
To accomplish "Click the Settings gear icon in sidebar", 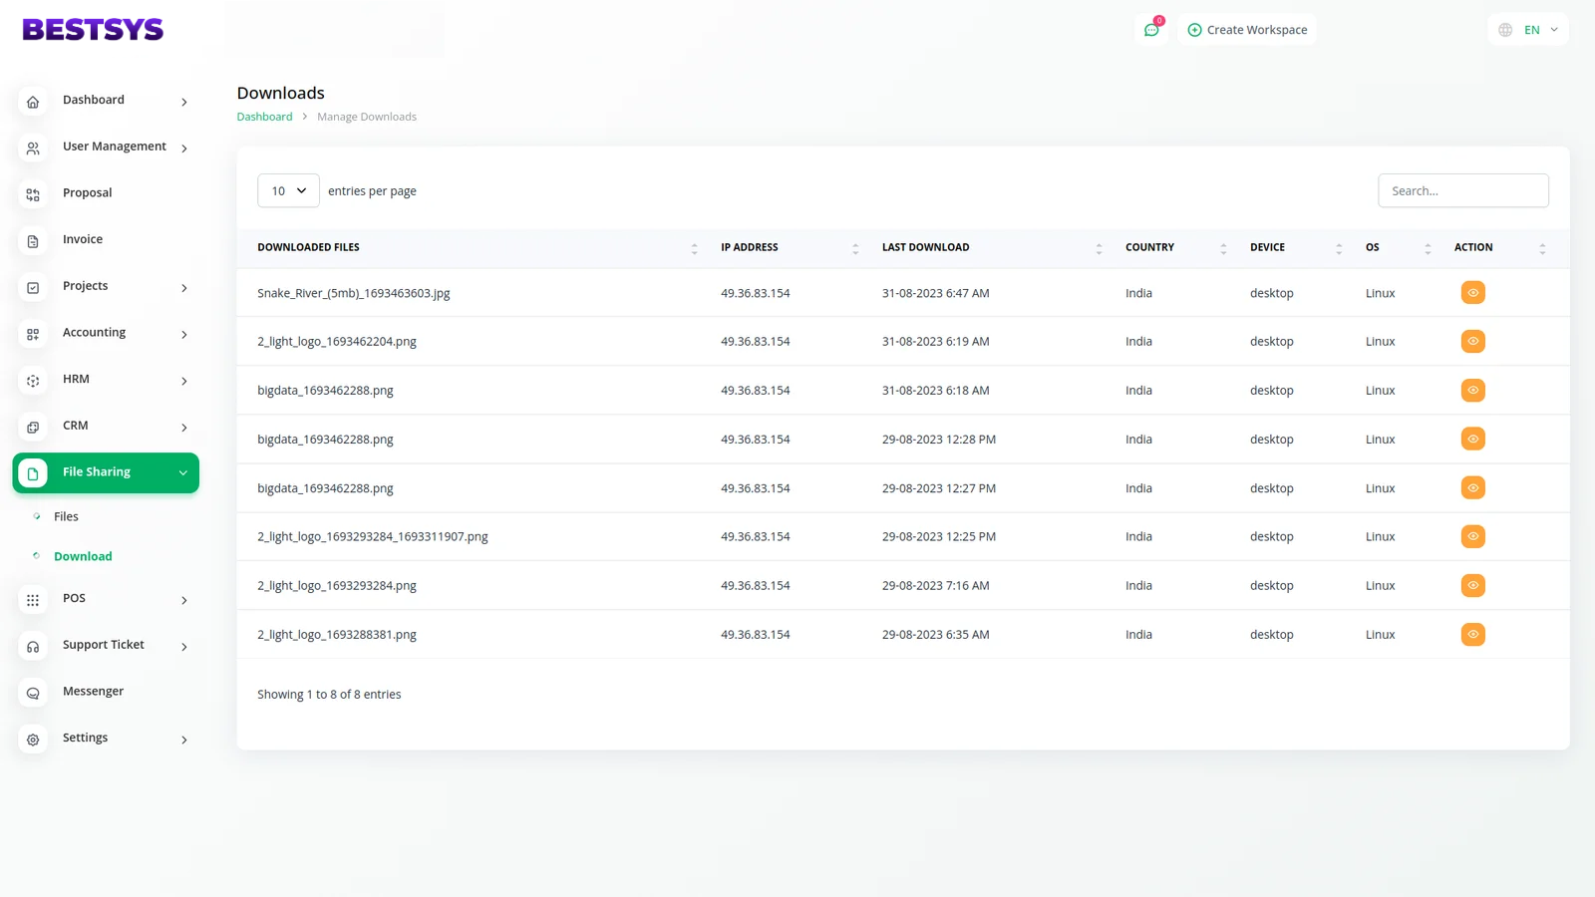I will click(33, 740).
